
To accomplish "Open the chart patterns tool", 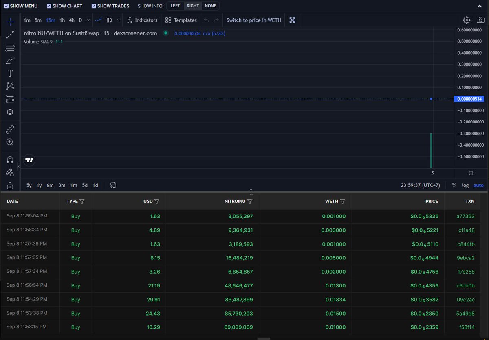I will tap(10, 86).
